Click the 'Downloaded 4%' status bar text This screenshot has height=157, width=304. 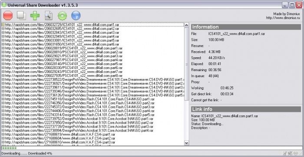(x=40, y=154)
